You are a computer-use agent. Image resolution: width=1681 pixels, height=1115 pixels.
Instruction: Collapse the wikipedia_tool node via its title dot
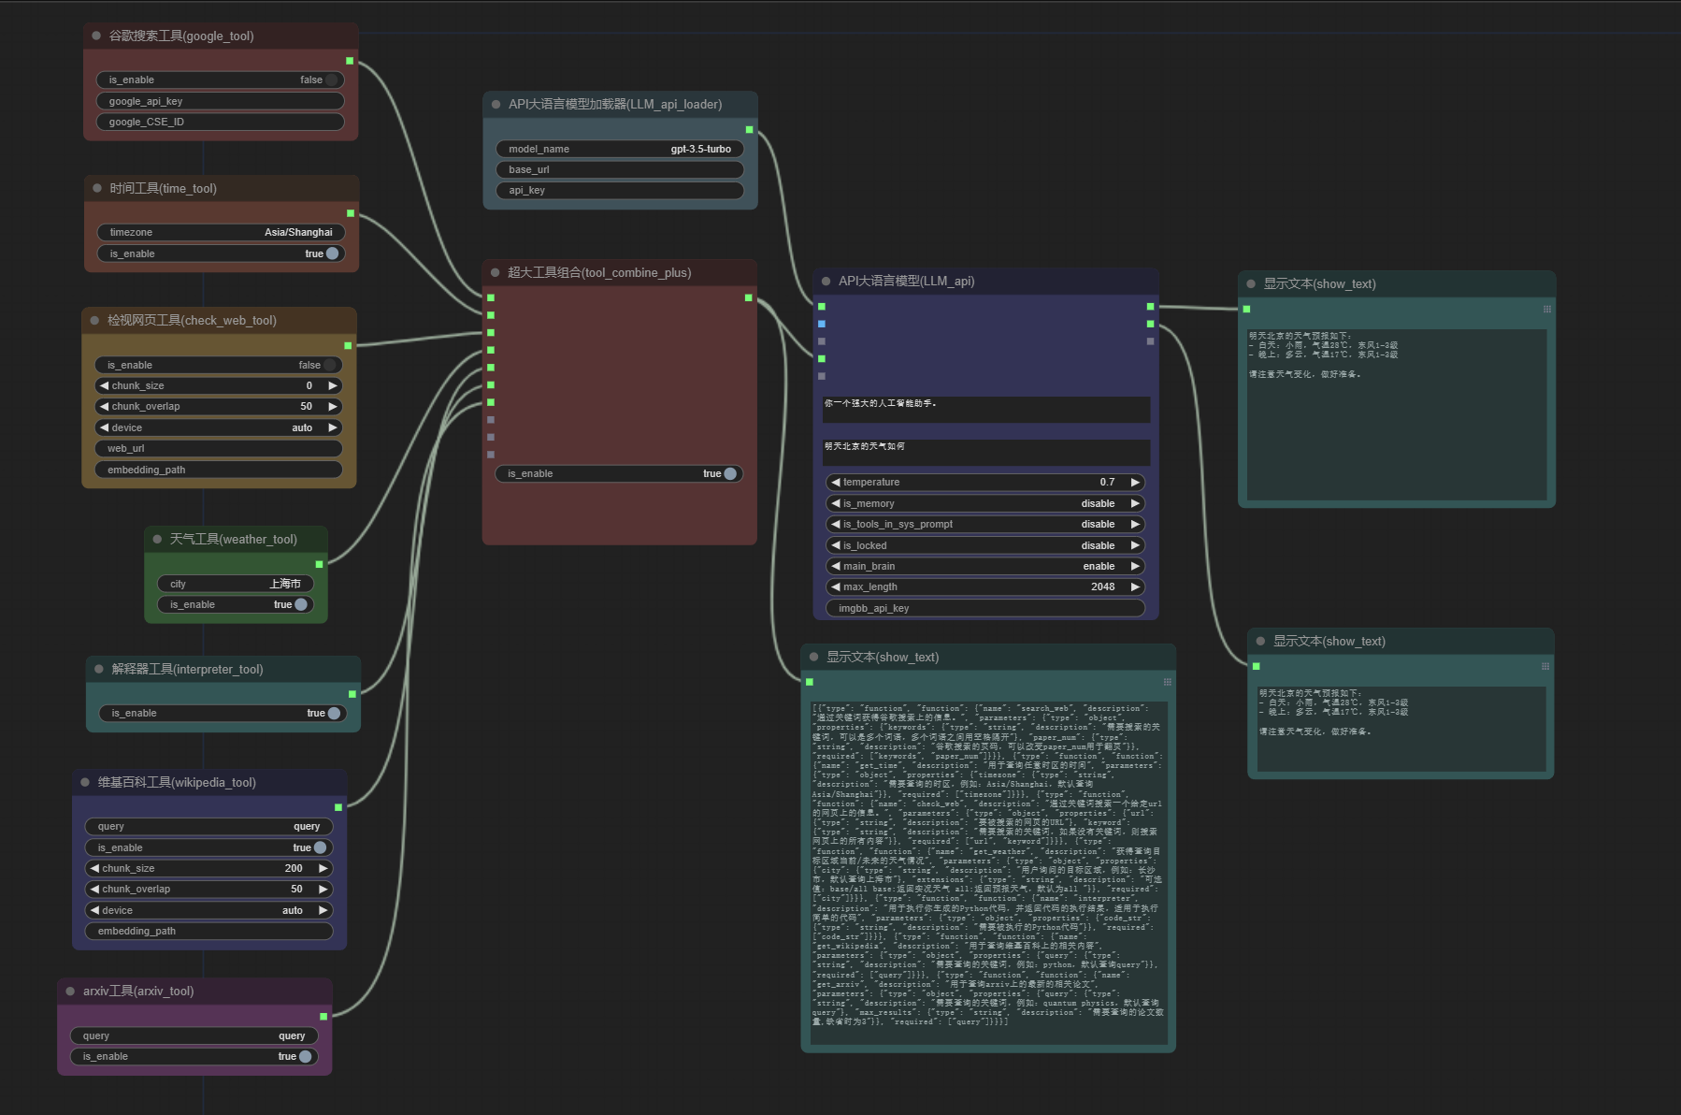click(x=86, y=782)
